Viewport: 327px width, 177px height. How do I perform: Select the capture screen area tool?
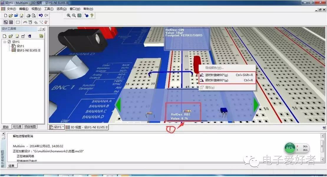[x=18, y=21]
